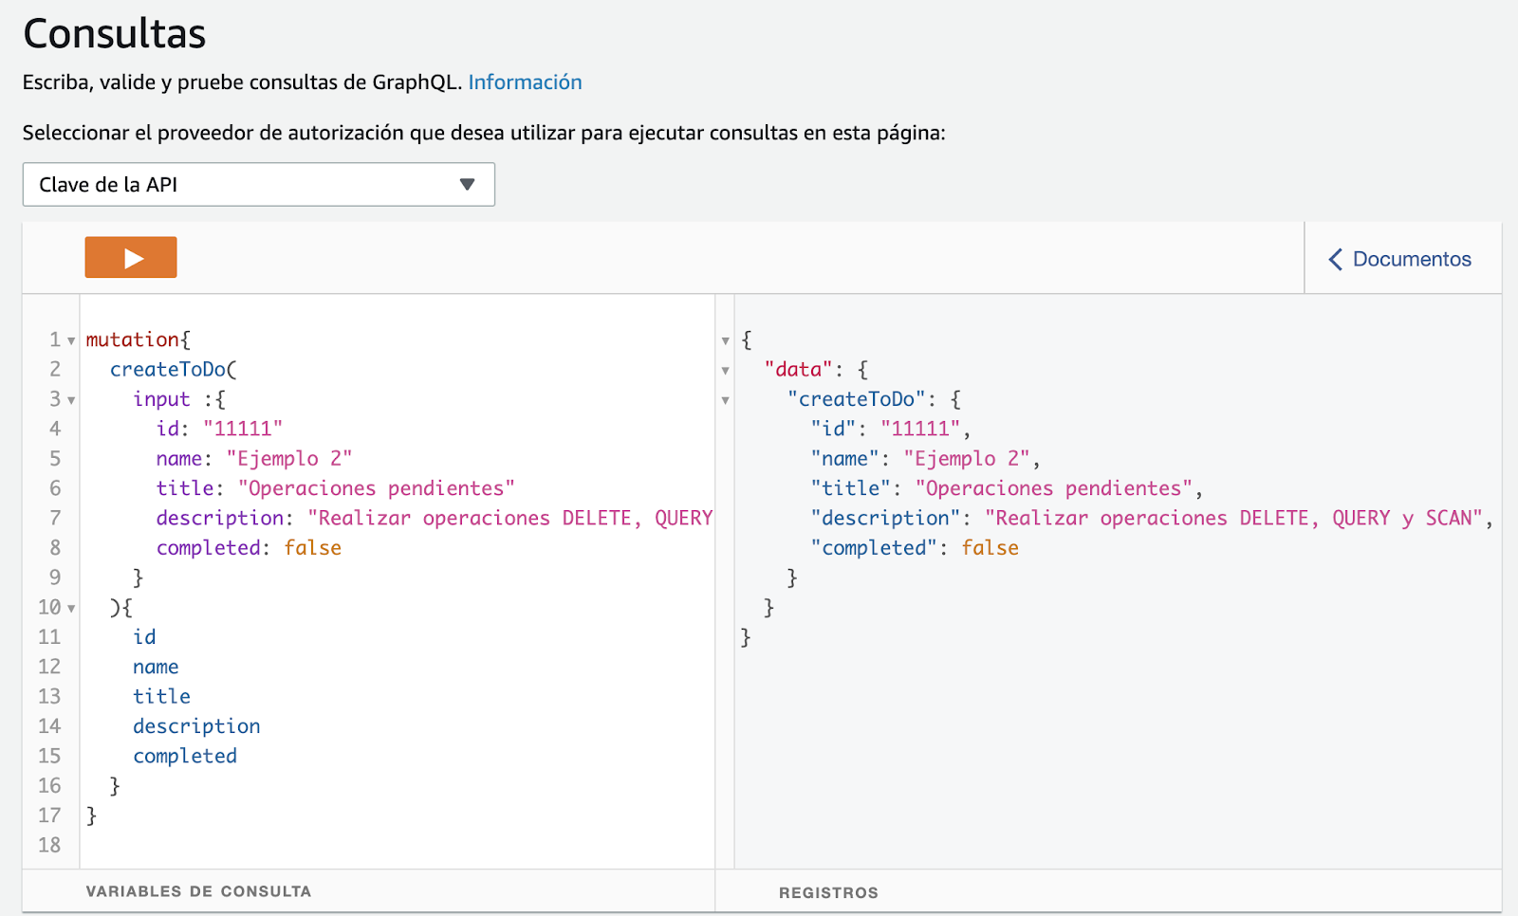
Task: Click the 'name' field on line 12
Action: pyautogui.click(x=156, y=668)
